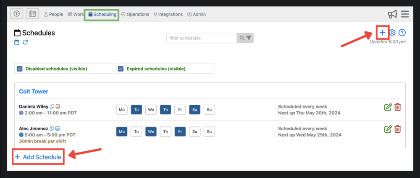Delete Alec Jimenez's schedule
Viewport: 420px width, 178px height.
point(398,129)
